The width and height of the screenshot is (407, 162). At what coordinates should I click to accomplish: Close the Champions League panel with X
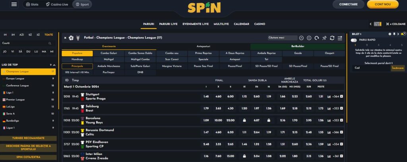65,38
